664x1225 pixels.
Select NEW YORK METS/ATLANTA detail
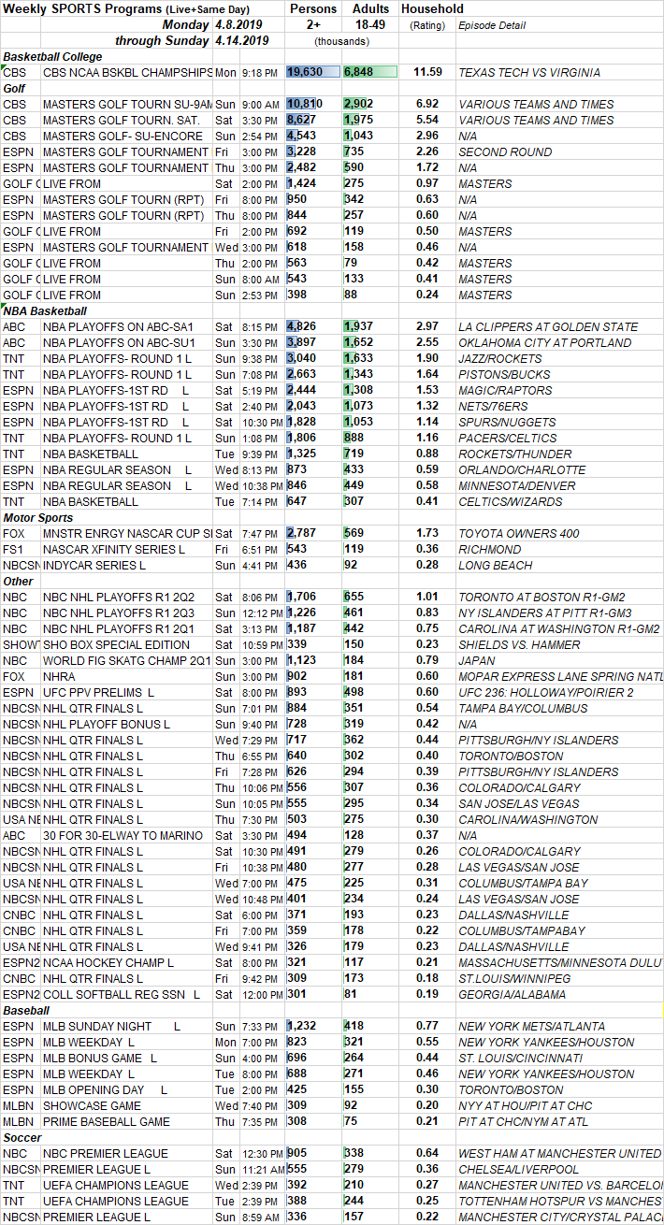531,1026
